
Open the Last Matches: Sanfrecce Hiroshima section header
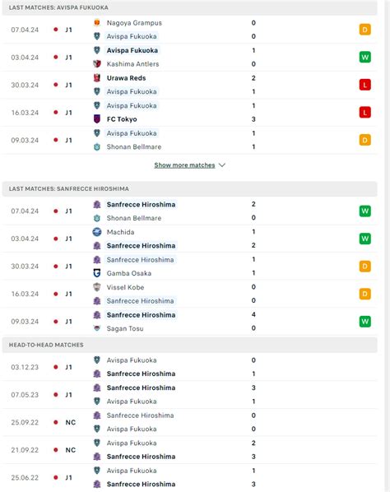(189, 189)
